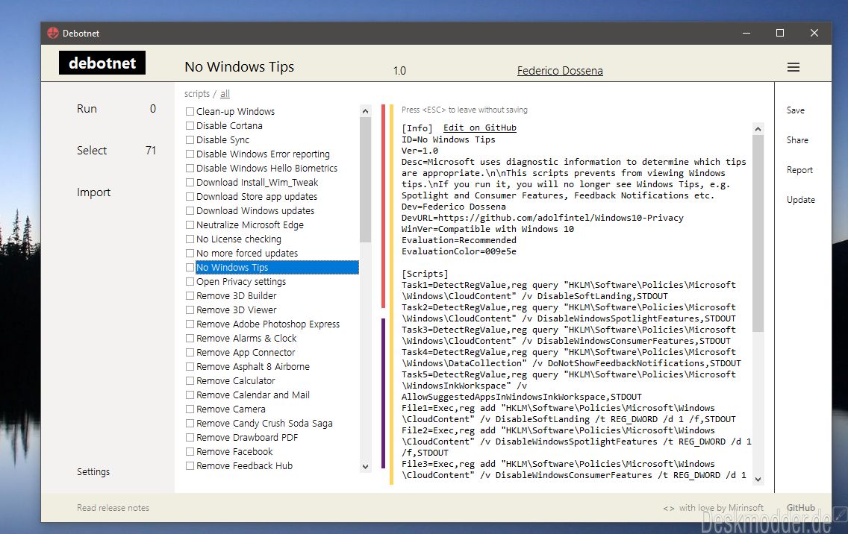This screenshot has width=848, height=534.
Task: Select Remove Adobe Photoshop Express script
Action: coord(268,324)
